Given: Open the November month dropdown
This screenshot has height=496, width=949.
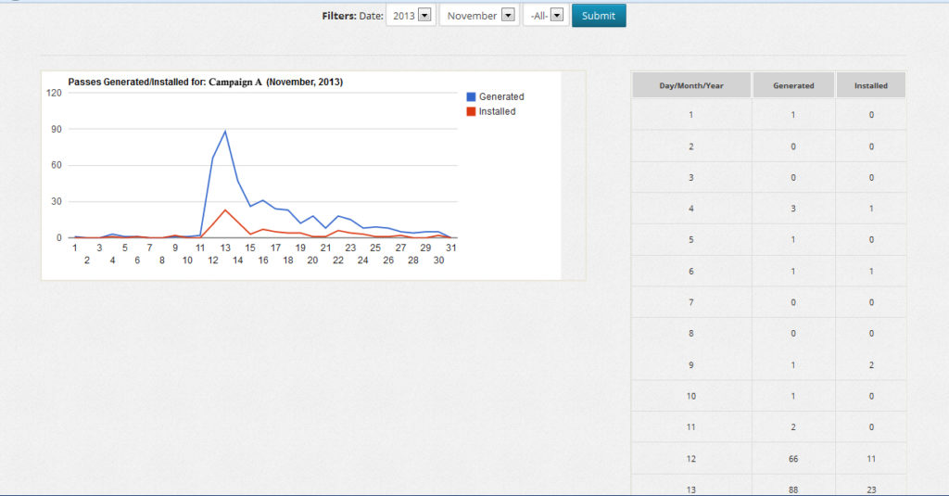Looking at the screenshot, I should click(x=479, y=16).
